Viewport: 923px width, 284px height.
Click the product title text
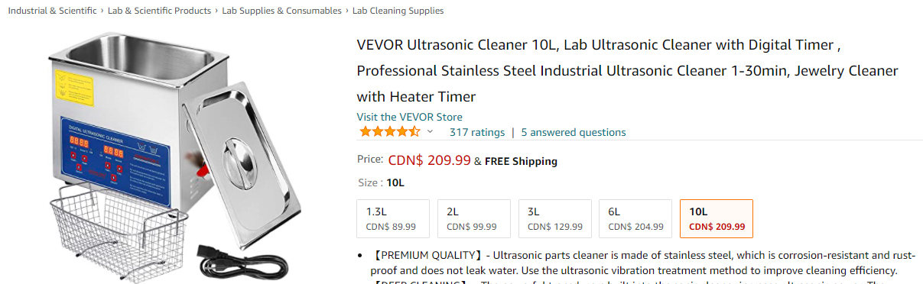point(627,70)
